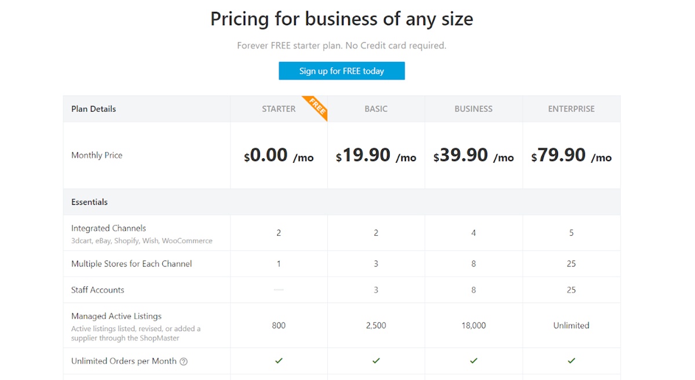Click the $19.90 /mo Basic price
The width and height of the screenshot is (695, 380).
point(376,156)
